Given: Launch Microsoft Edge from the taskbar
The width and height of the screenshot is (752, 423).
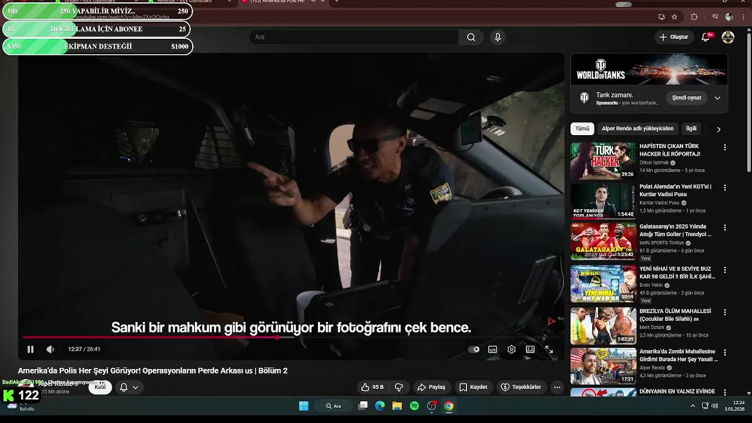Looking at the screenshot, I should [x=380, y=406].
